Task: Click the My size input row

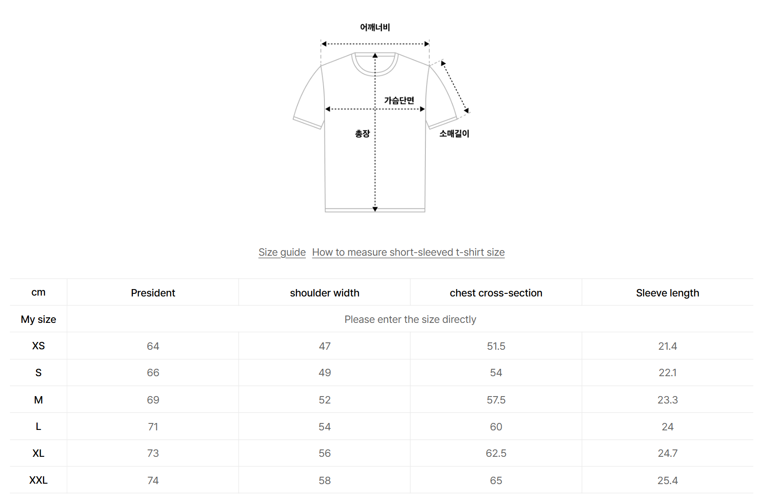Action: [x=410, y=319]
